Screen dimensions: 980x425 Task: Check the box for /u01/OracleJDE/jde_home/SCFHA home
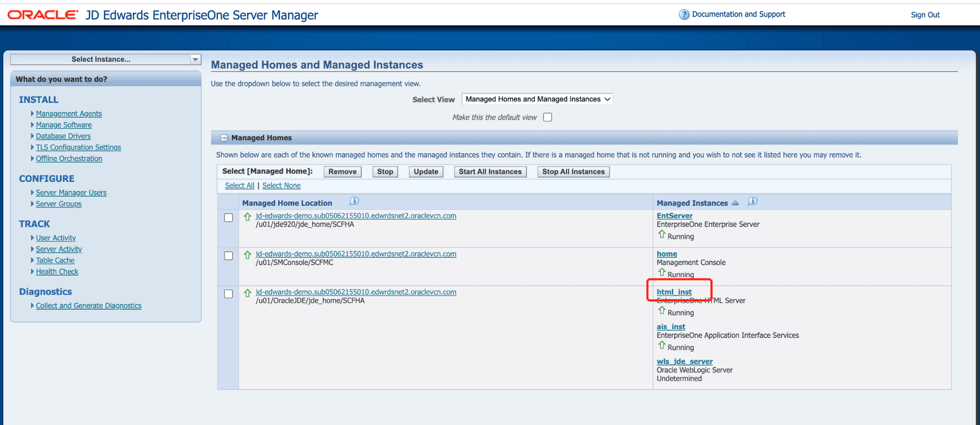228,293
